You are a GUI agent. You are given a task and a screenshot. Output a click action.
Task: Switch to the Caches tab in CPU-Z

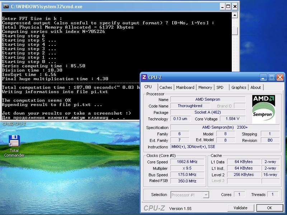click(166, 87)
